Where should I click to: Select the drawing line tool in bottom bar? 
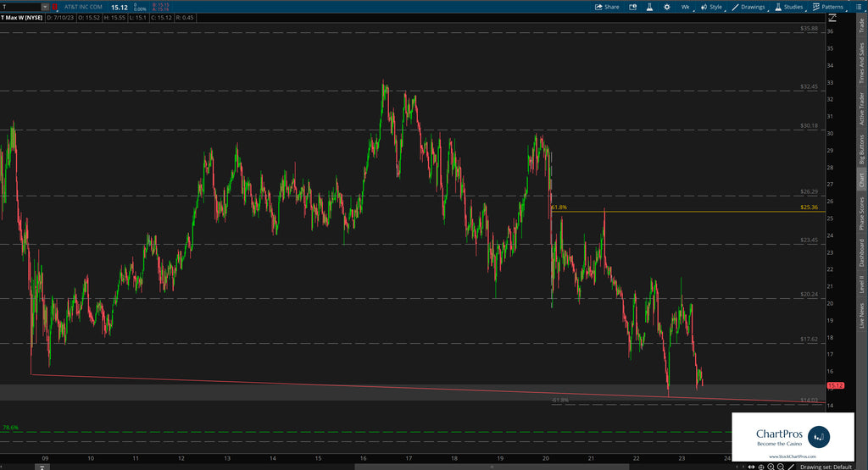[x=793, y=466]
